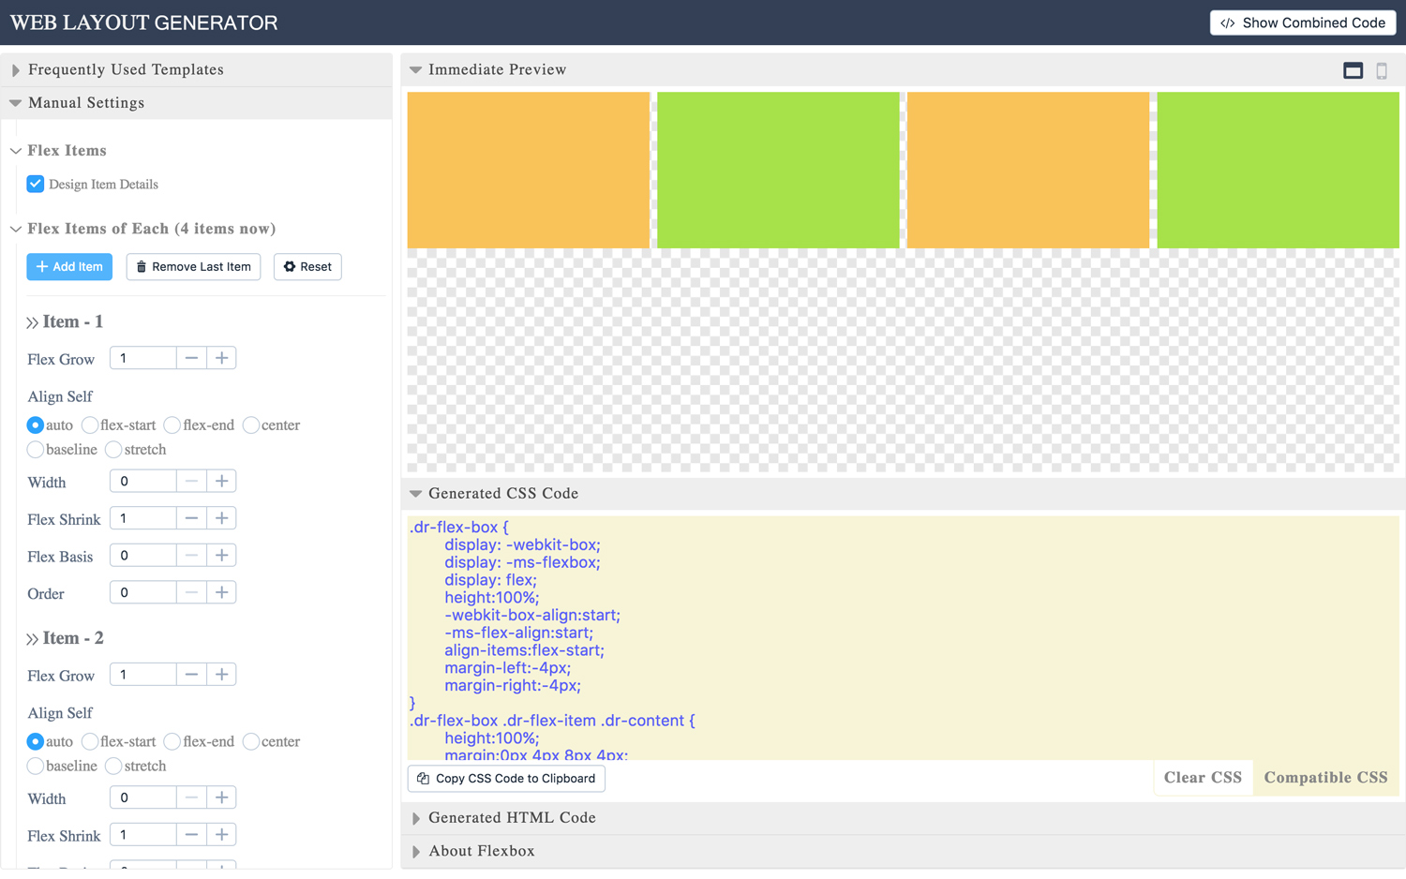The image size is (1406, 879).
Task: Select Item 2 Align Self flex-end
Action: [172, 742]
